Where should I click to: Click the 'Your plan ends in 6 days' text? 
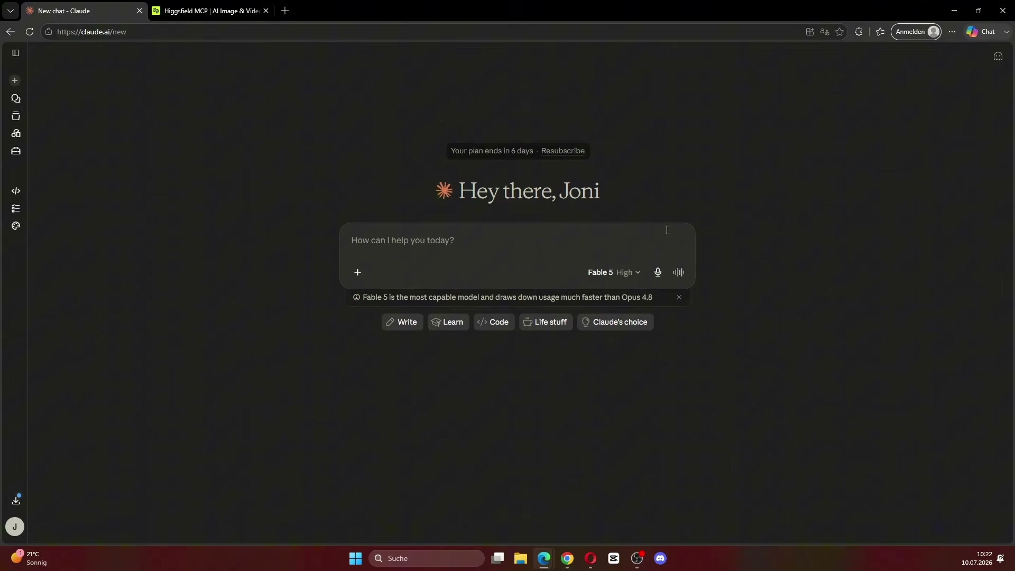492,151
